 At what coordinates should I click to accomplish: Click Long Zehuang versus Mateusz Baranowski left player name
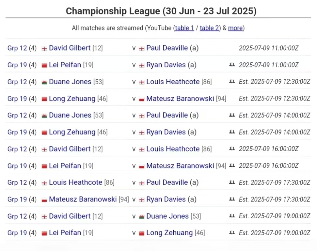72,98
